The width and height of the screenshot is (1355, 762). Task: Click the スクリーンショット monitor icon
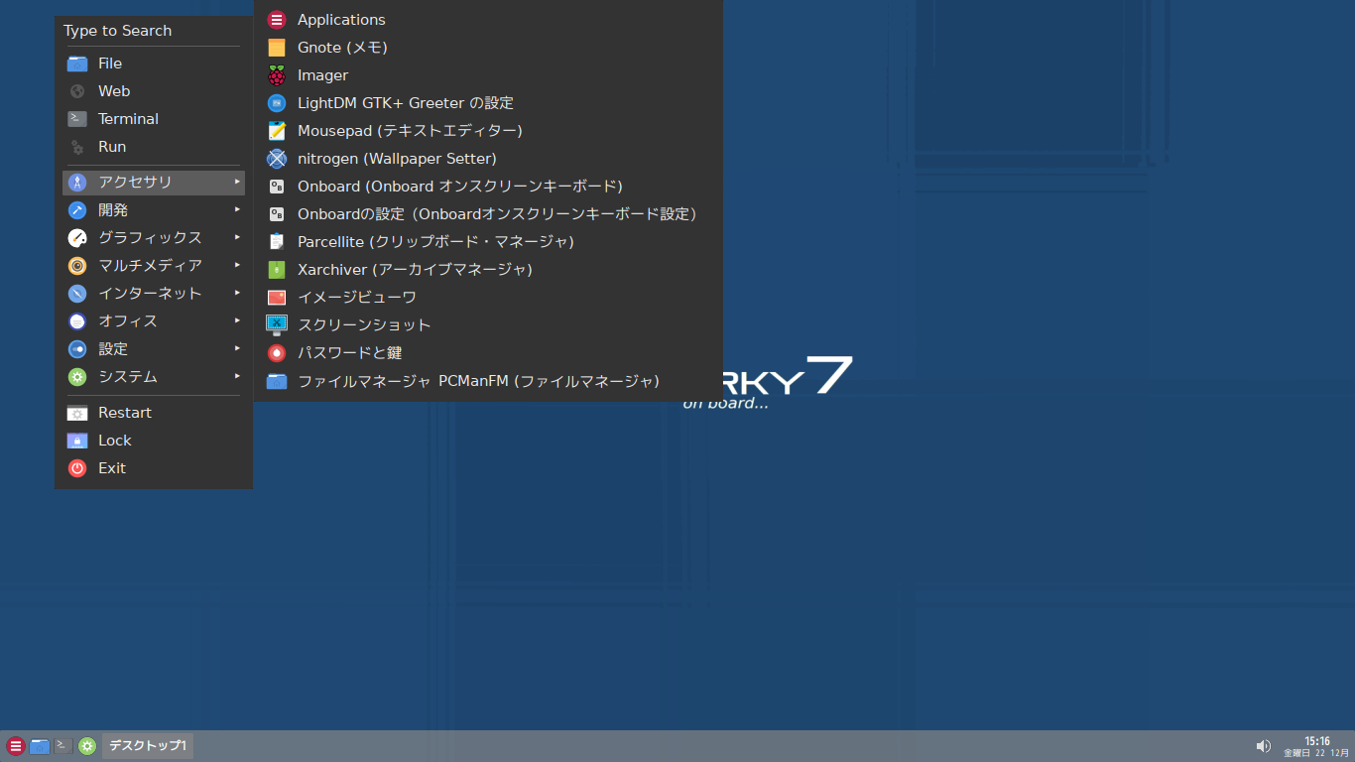[277, 325]
